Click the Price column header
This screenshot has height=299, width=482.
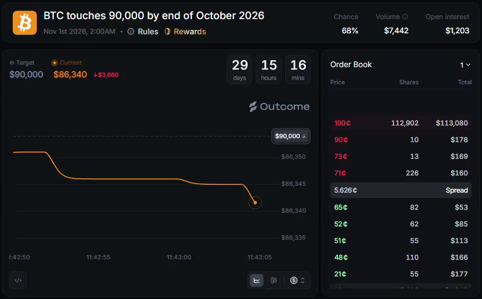(337, 82)
